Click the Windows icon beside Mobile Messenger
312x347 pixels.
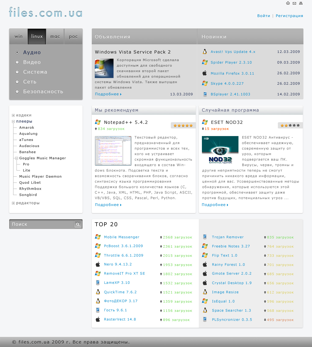coord(98,237)
